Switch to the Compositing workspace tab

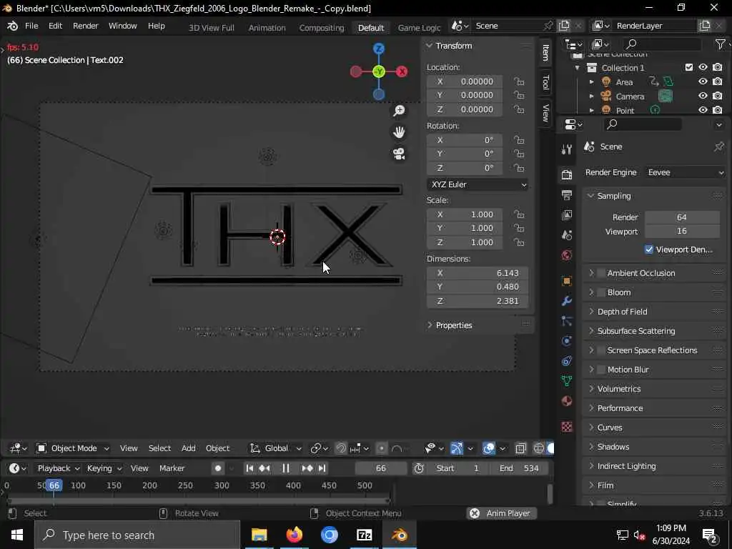coord(322,28)
